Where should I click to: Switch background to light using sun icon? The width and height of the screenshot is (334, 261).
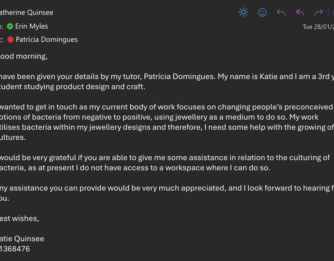coord(243,12)
